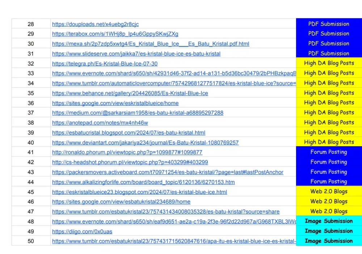The height and width of the screenshot is (254, 362).
Task: Select PDF Submission cell in row 28
Action: (329, 24)
